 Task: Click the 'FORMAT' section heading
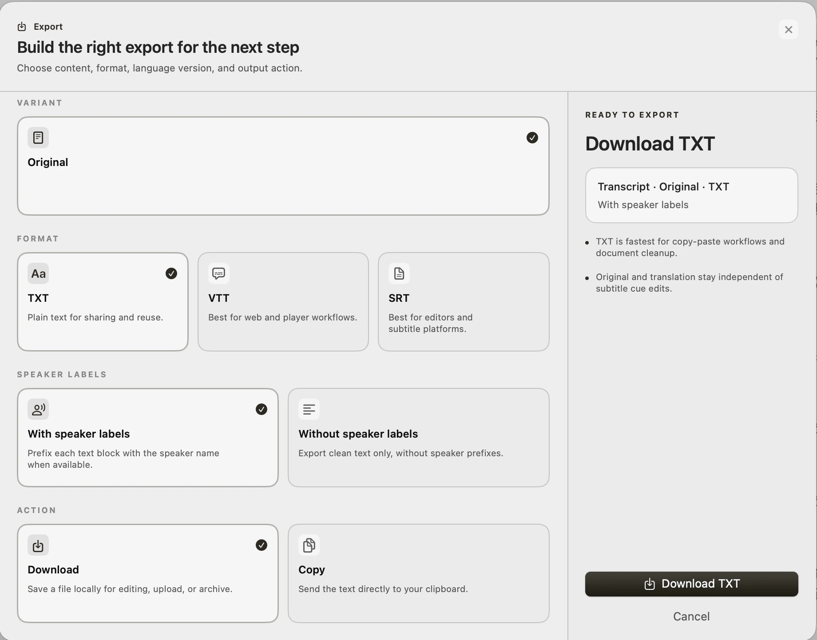pos(38,239)
